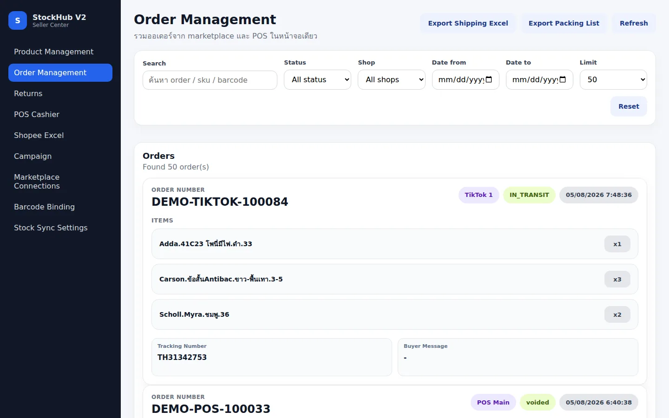The width and height of the screenshot is (669, 418).
Task: Open Stock Sync Settings
Action: point(60,228)
